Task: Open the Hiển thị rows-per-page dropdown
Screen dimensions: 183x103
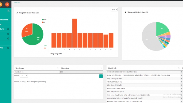Action: pos(24,76)
